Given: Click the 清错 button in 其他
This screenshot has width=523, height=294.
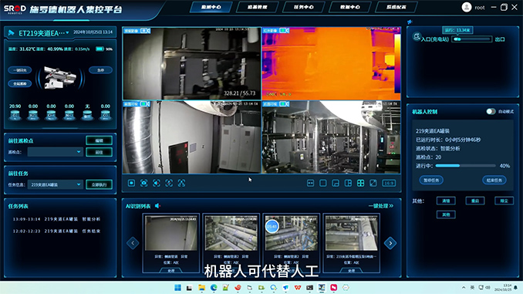Looking at the screenshot, I should point(446,201).
